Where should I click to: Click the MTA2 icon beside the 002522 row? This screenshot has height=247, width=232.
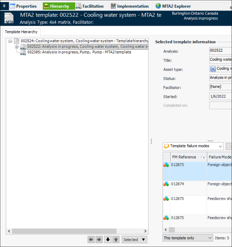(x=23, y=47)
